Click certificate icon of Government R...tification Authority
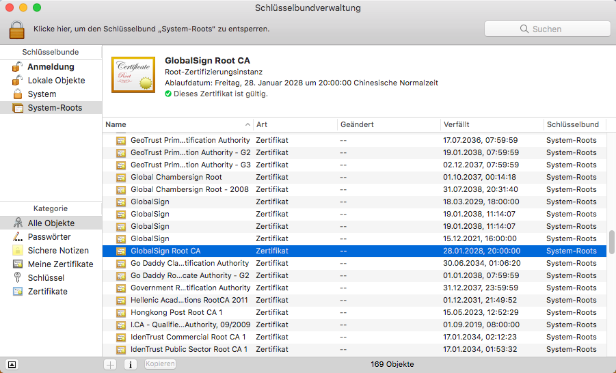 [121, 288]
